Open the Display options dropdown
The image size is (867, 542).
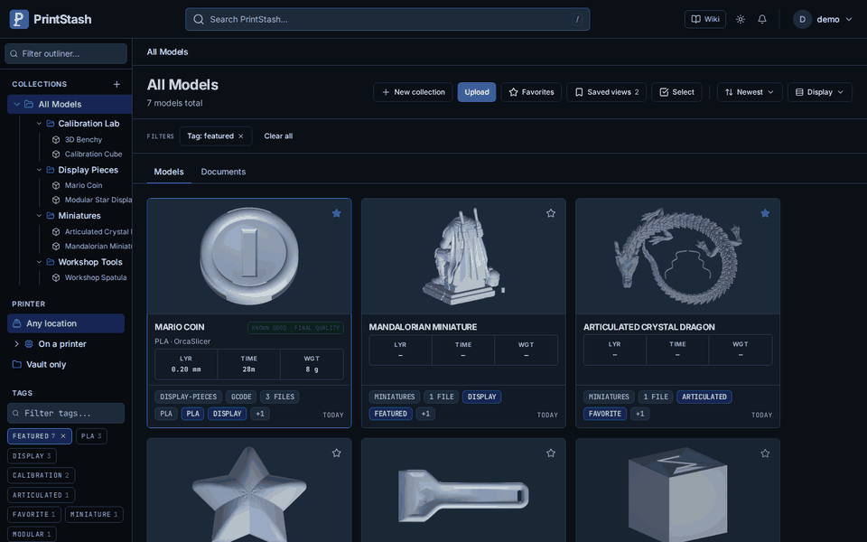pos(820,92)
